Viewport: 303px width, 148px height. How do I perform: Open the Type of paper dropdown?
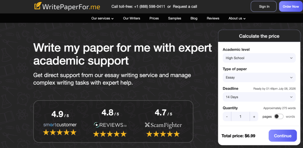(259, 78)
